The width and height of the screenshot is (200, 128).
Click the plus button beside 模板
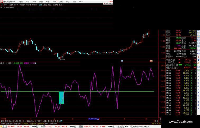coord(160,121)
